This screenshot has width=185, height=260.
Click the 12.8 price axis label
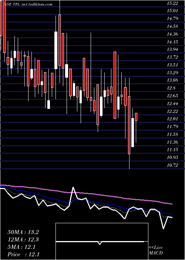171,88
